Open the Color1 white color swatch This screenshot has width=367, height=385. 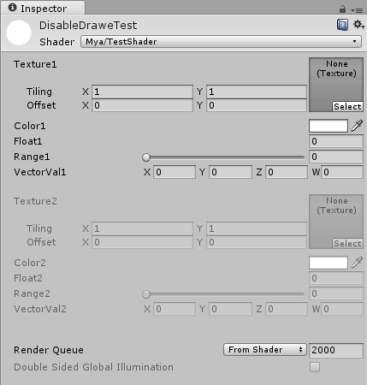click(x=329, y=126)
